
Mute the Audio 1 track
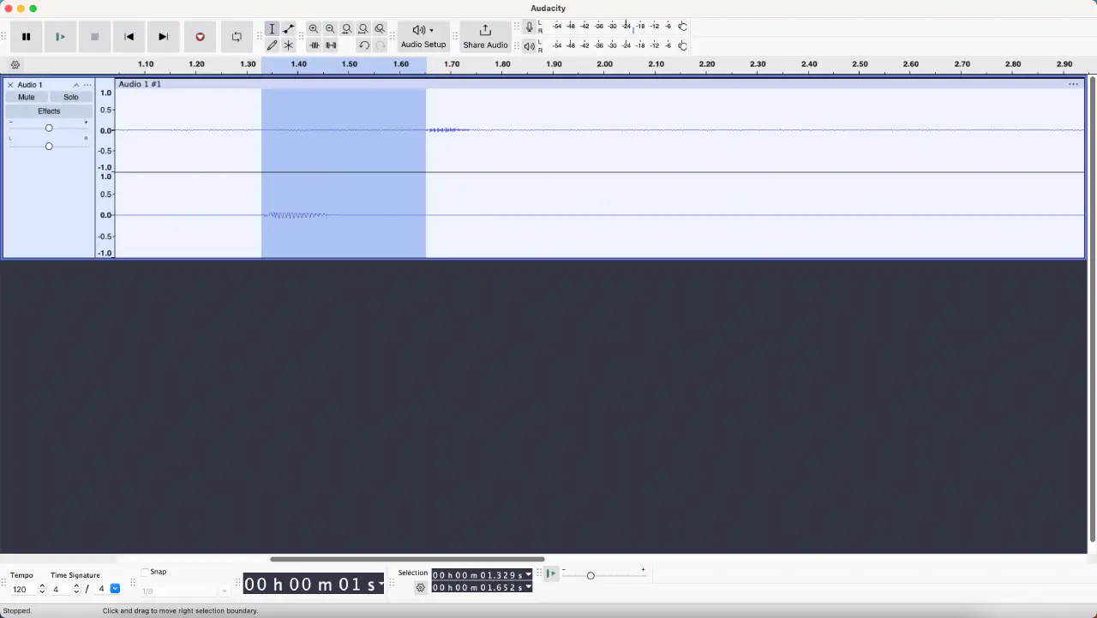coord(27,97)
